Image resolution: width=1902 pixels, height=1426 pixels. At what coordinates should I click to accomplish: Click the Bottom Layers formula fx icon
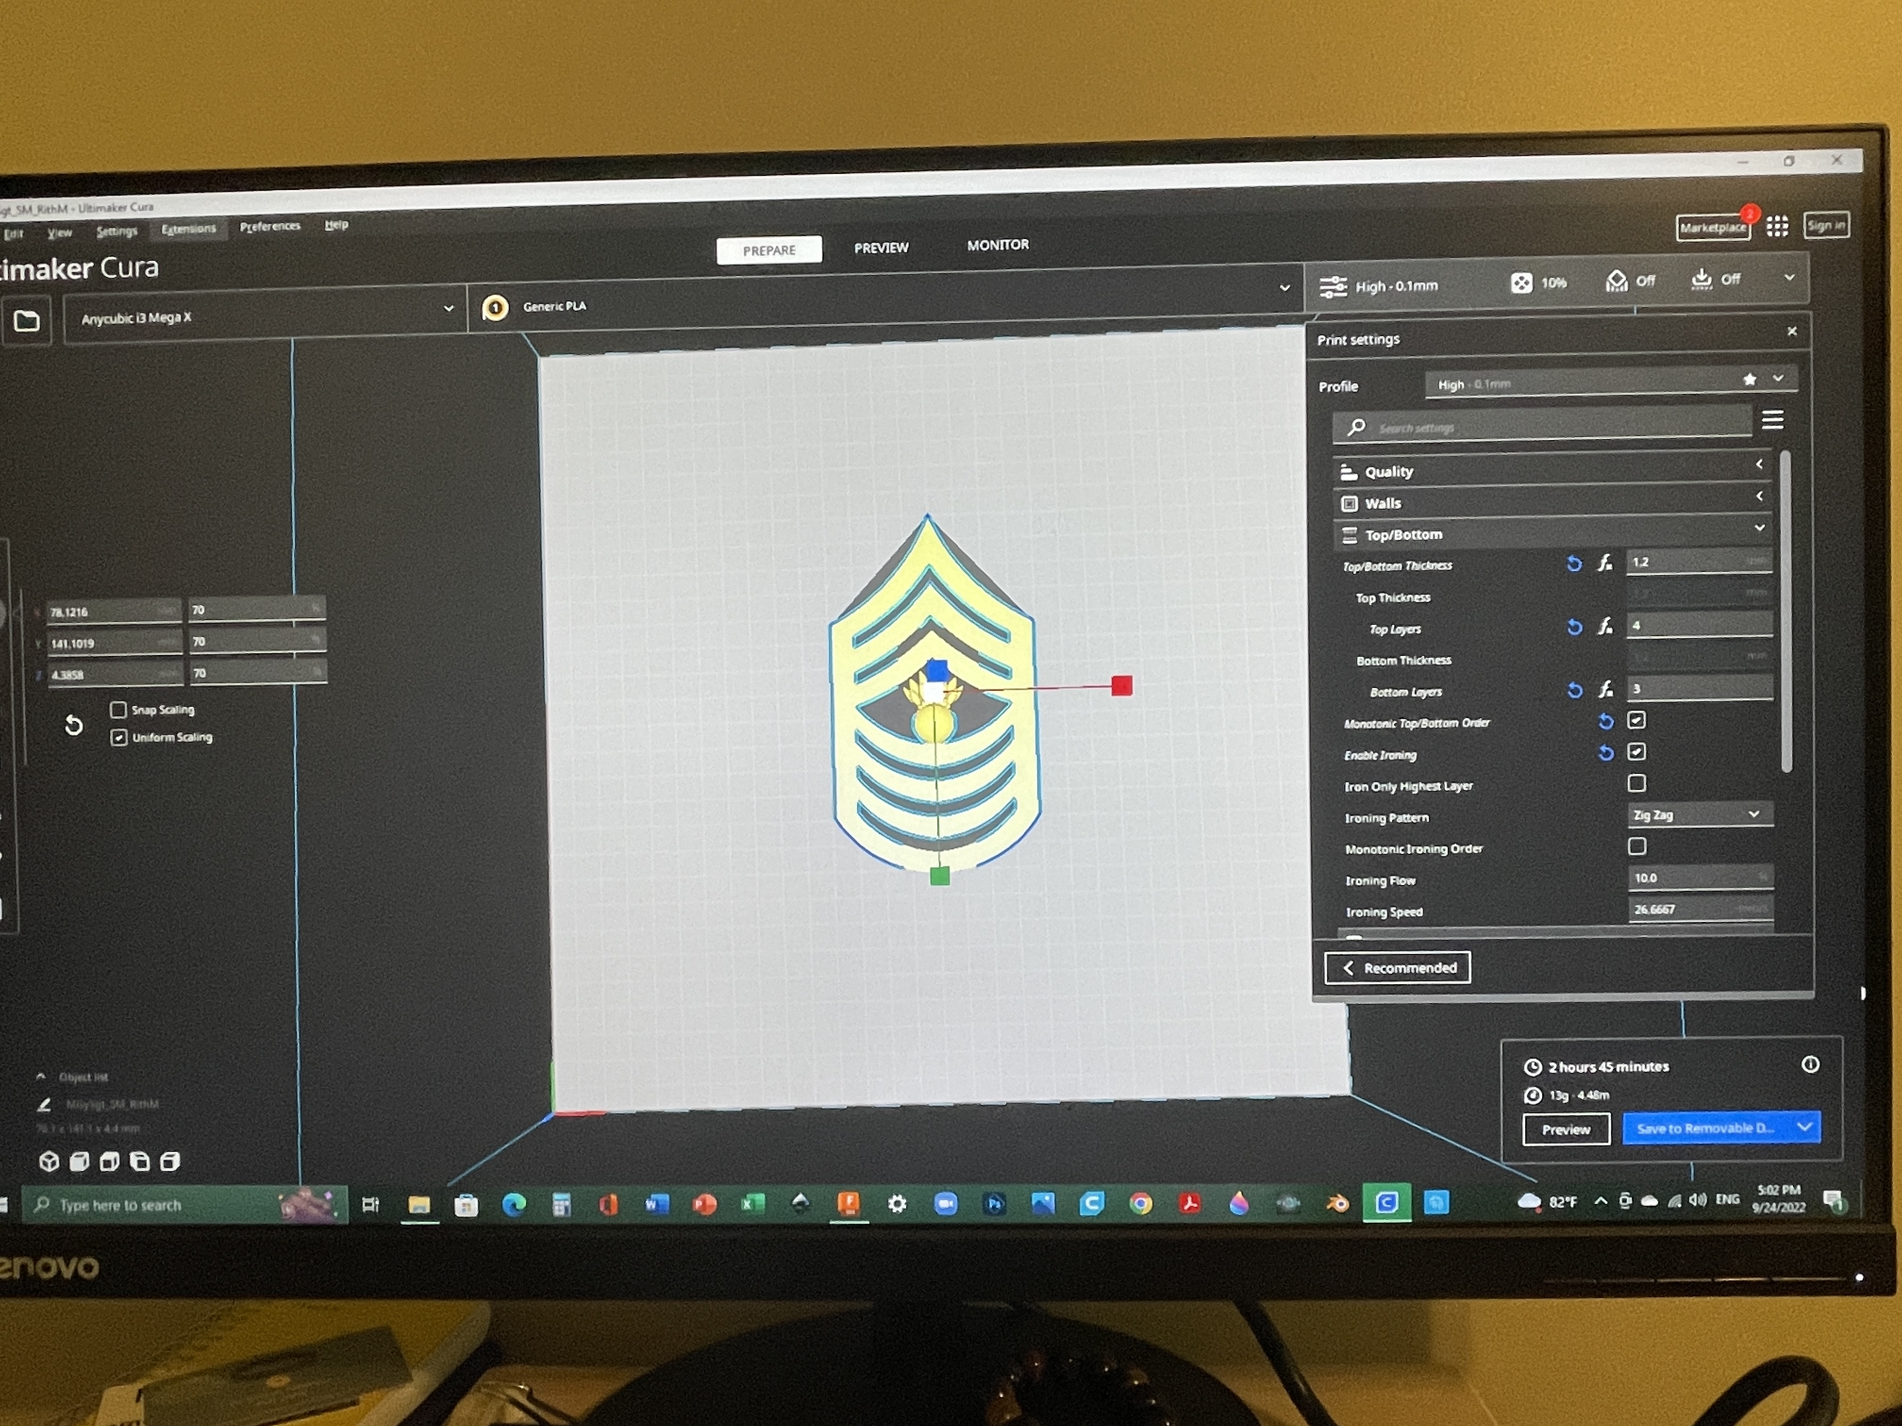click(x=1604, y=689)
